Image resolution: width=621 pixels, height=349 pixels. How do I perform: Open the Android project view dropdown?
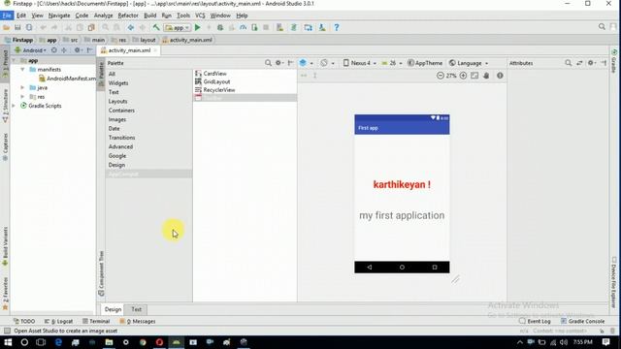tap(30, 50)
